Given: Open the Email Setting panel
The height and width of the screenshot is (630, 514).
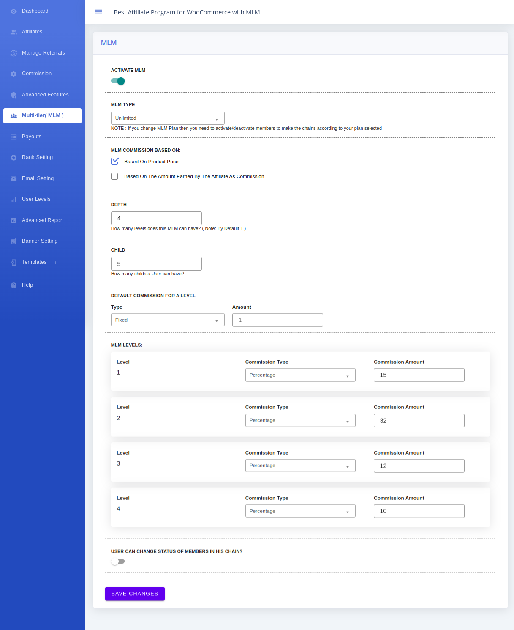Looking at the screenshot, I should click(38, 178).
